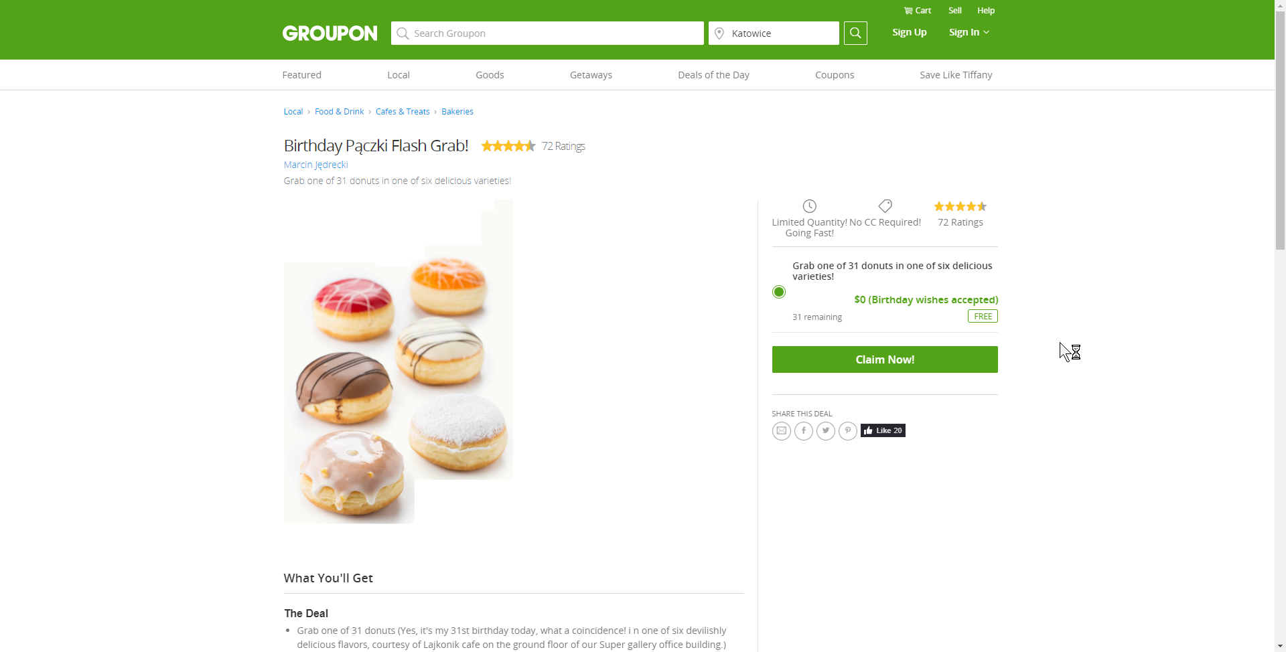Select the free donut deal radio option
The image size is (1286, 652).
pyautogui.click(x=778, y=292)
